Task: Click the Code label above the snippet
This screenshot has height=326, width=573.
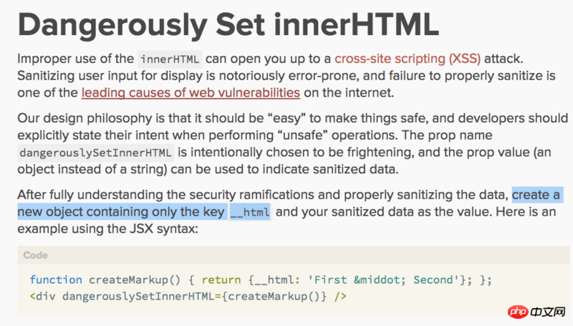Action: coord(36,255)
